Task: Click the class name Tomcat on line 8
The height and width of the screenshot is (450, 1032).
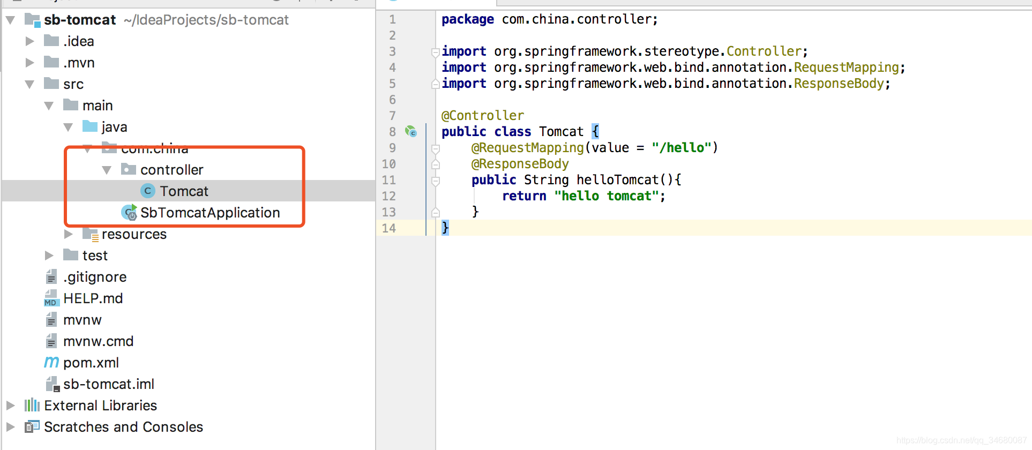Action: point(561,132)
